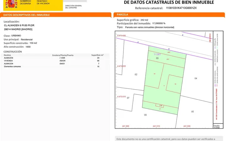Click the 'GOBIERNO DE ESPAÑA' text in logo

tap(25, 2)
